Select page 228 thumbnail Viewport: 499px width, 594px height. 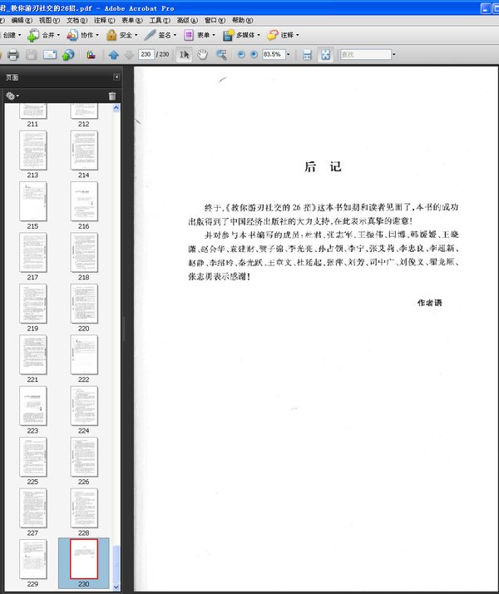[84, 508]
